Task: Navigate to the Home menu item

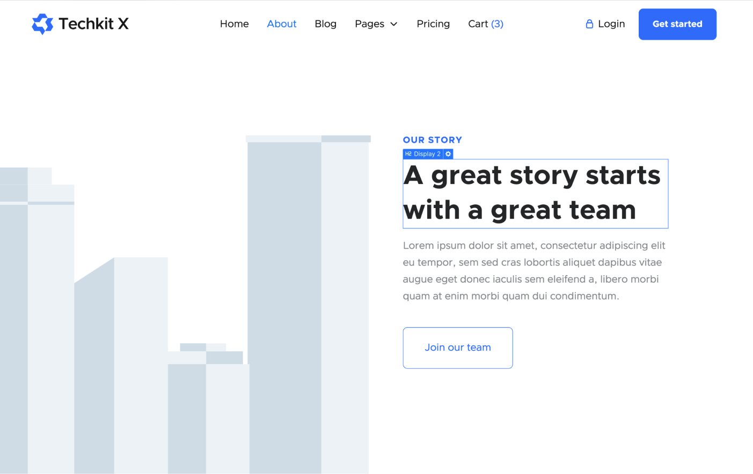Action: pyautogui.click(x=234, y=24)
